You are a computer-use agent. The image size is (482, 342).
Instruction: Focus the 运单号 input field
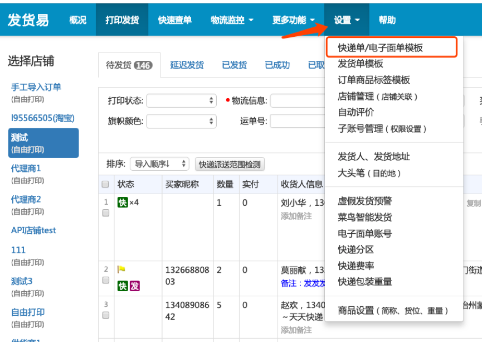point(298,121)
